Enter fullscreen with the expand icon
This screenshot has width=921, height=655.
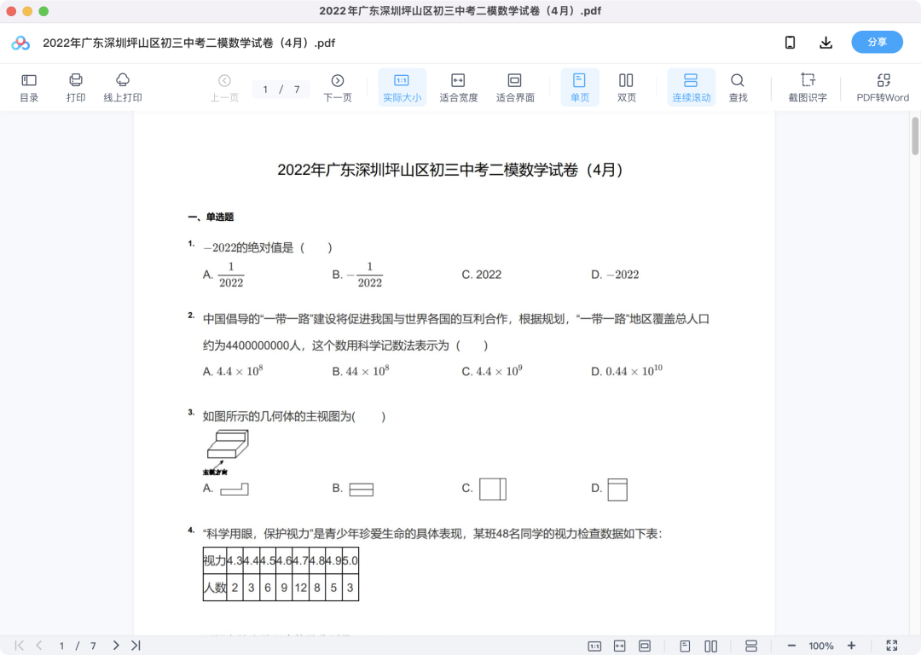pyautogui.click(x=892, y=646)
